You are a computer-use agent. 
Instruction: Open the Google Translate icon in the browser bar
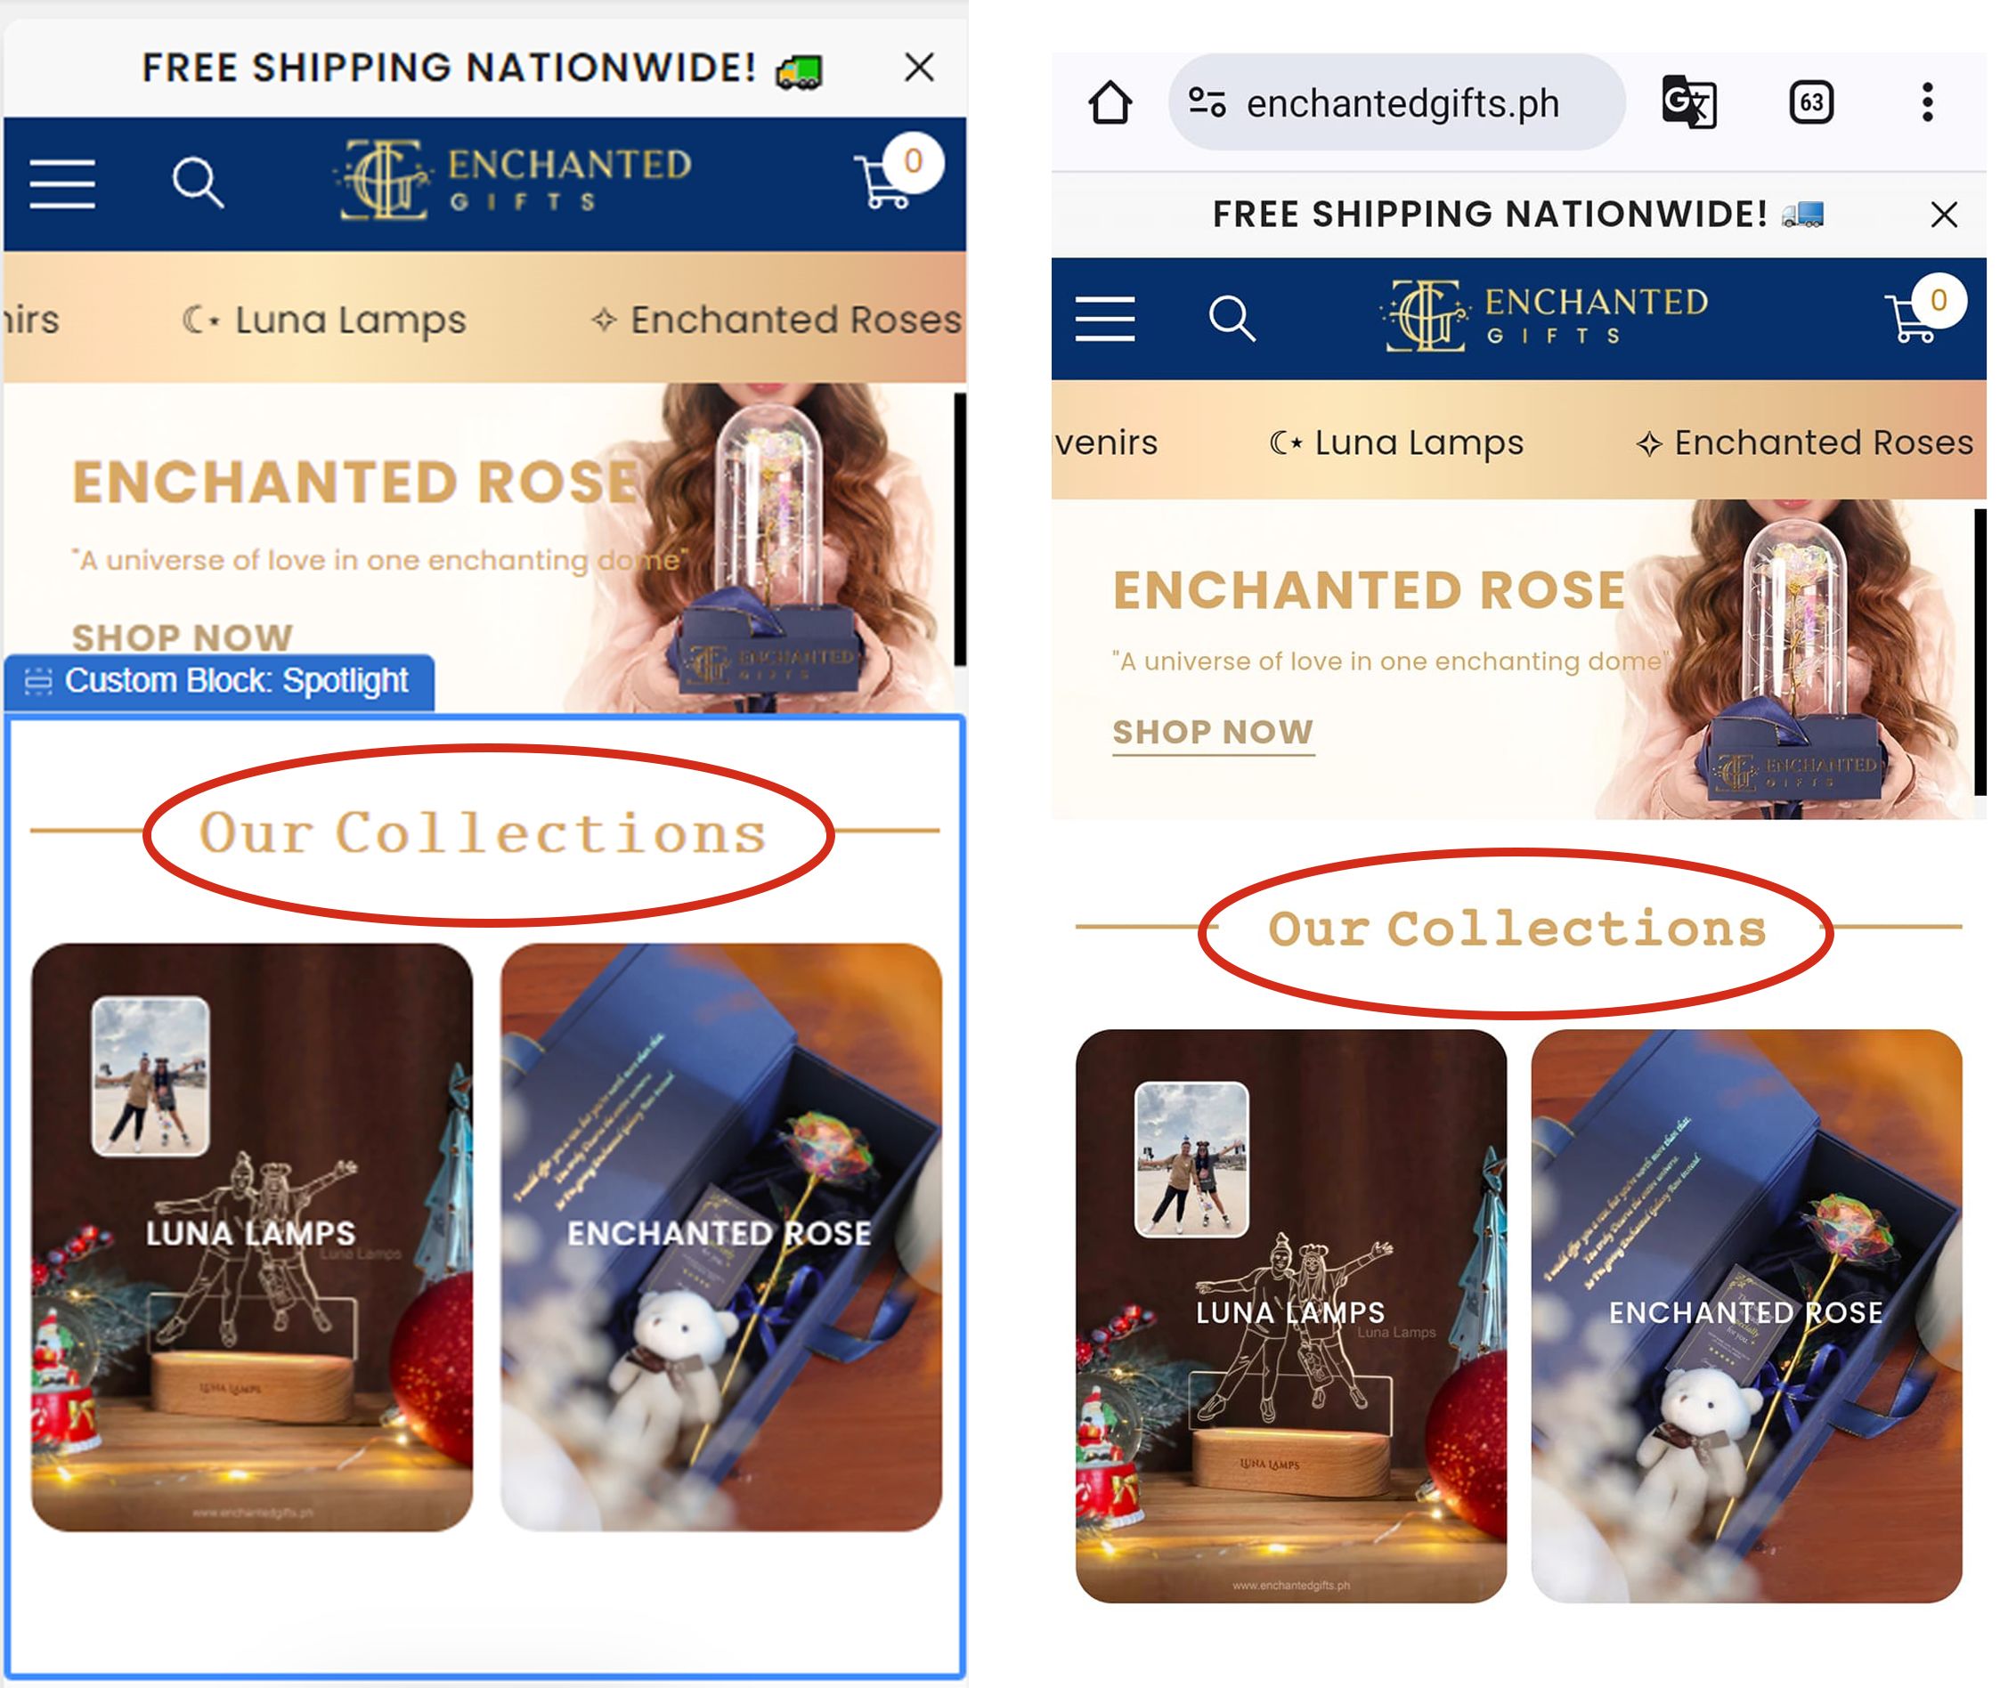pos(1689,101)
